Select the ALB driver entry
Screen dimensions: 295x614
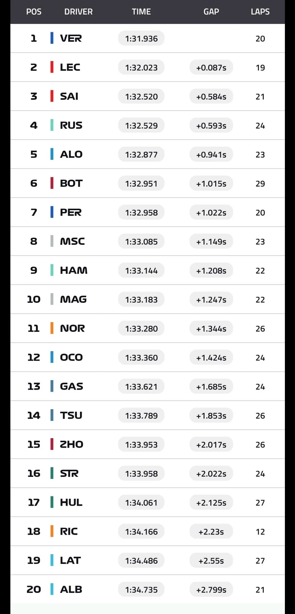[x=71, y=589]
